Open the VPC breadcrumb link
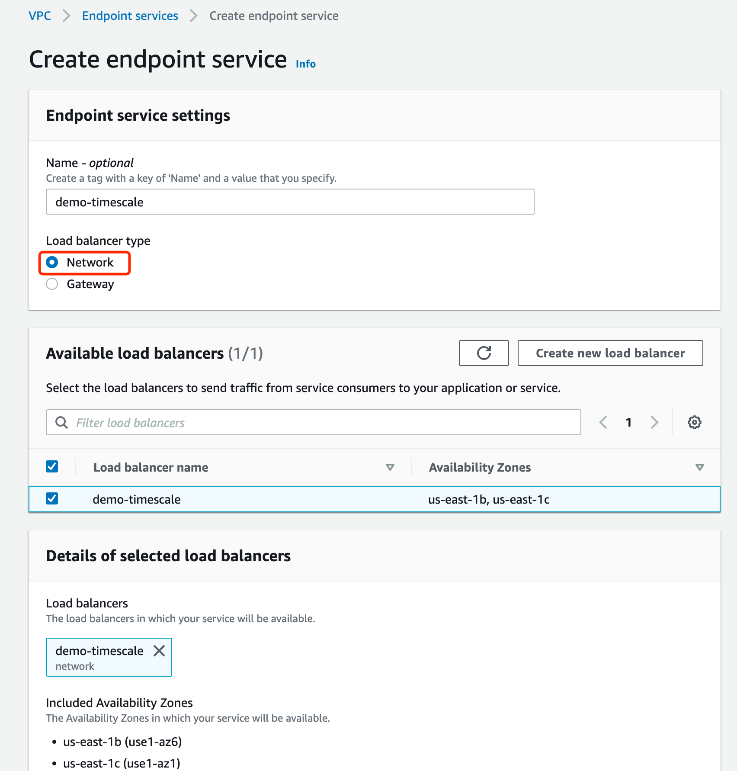The image size is (737, 771). click(x=40, y=16)
